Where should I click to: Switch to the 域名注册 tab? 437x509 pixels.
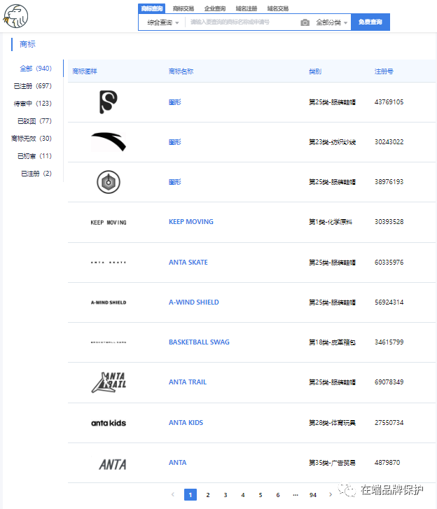[x=246, y=8]
